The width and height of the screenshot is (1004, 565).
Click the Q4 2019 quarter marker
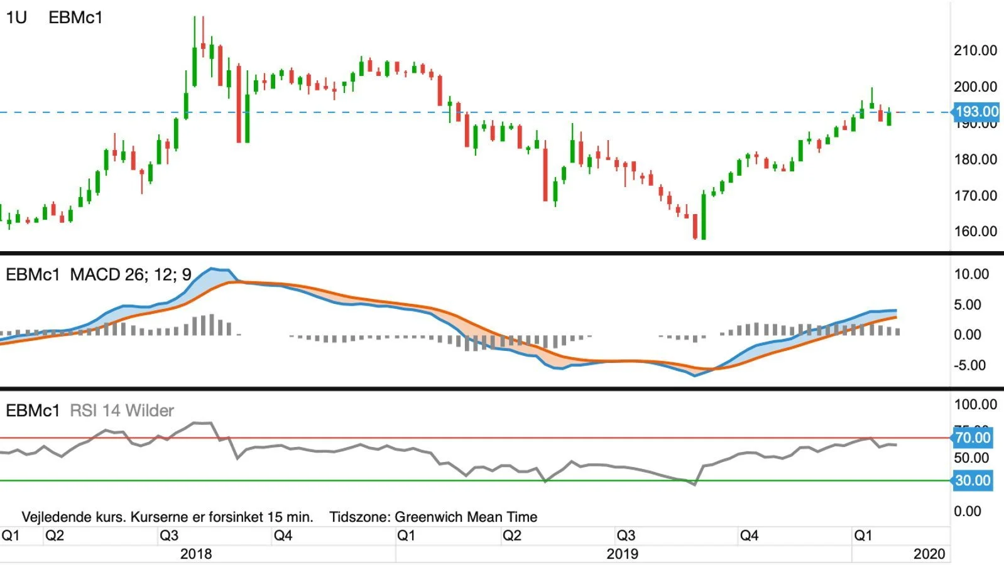click(x=749, y=535)
